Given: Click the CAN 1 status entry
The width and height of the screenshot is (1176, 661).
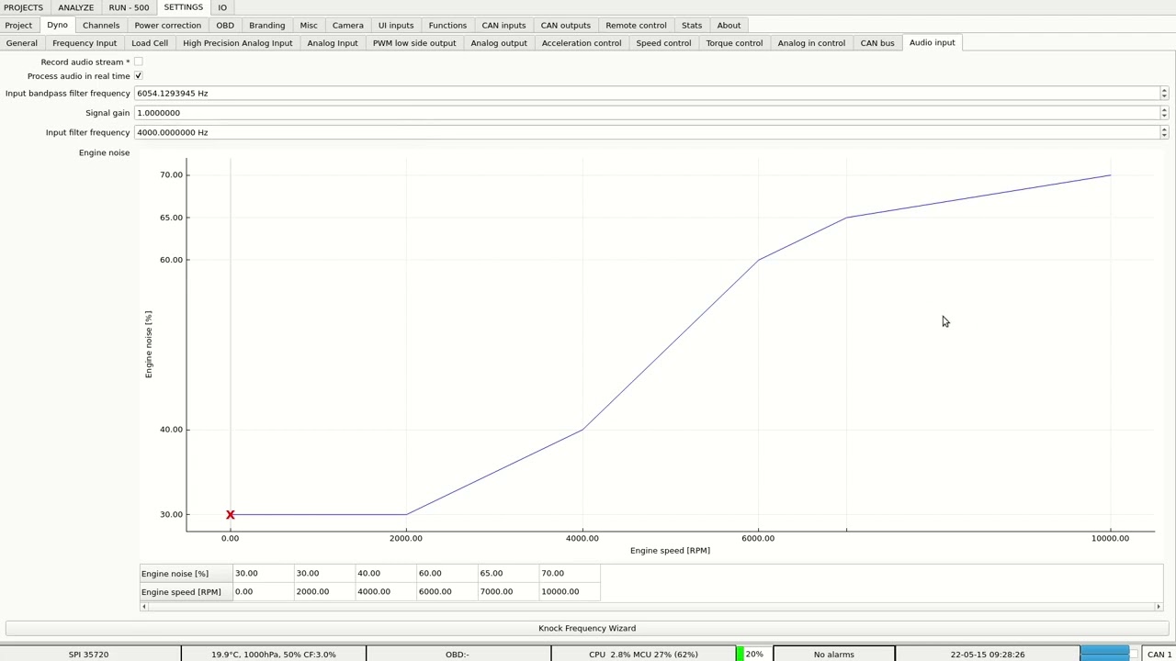Looking at the screenshot, I should 1159,655.
